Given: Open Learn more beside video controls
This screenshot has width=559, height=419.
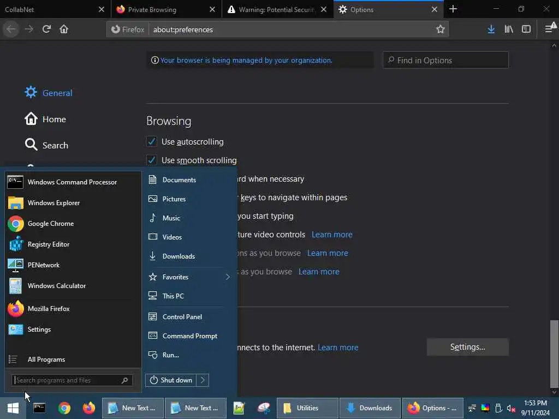Looking at the screenshot, I should 332,235.
